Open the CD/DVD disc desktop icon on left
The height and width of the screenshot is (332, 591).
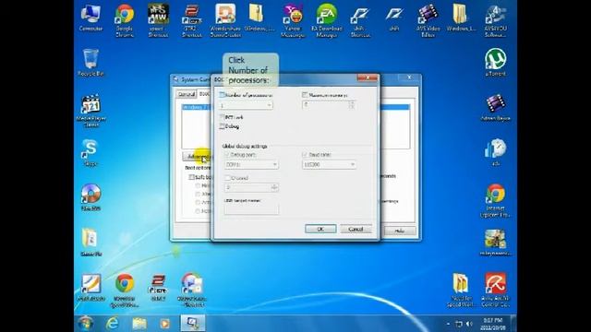coord(90,197)
